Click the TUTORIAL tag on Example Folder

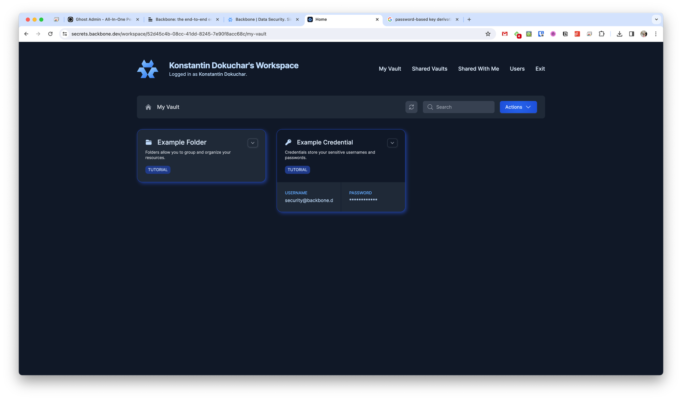pos(158,170)
